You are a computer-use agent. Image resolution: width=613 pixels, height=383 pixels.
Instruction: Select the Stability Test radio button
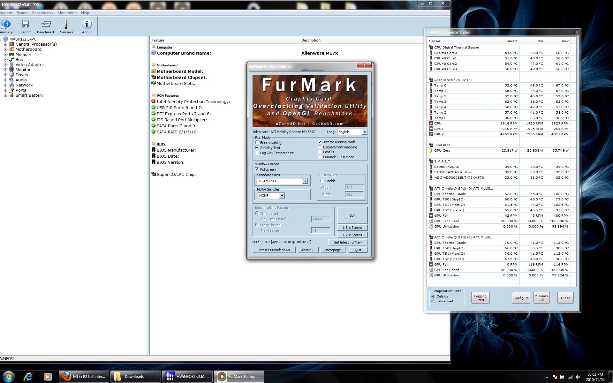pyautogui.click(x=257, y=148)
